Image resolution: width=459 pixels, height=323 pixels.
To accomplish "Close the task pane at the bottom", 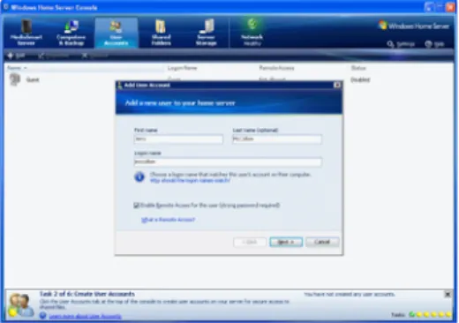I will point(448,294).
